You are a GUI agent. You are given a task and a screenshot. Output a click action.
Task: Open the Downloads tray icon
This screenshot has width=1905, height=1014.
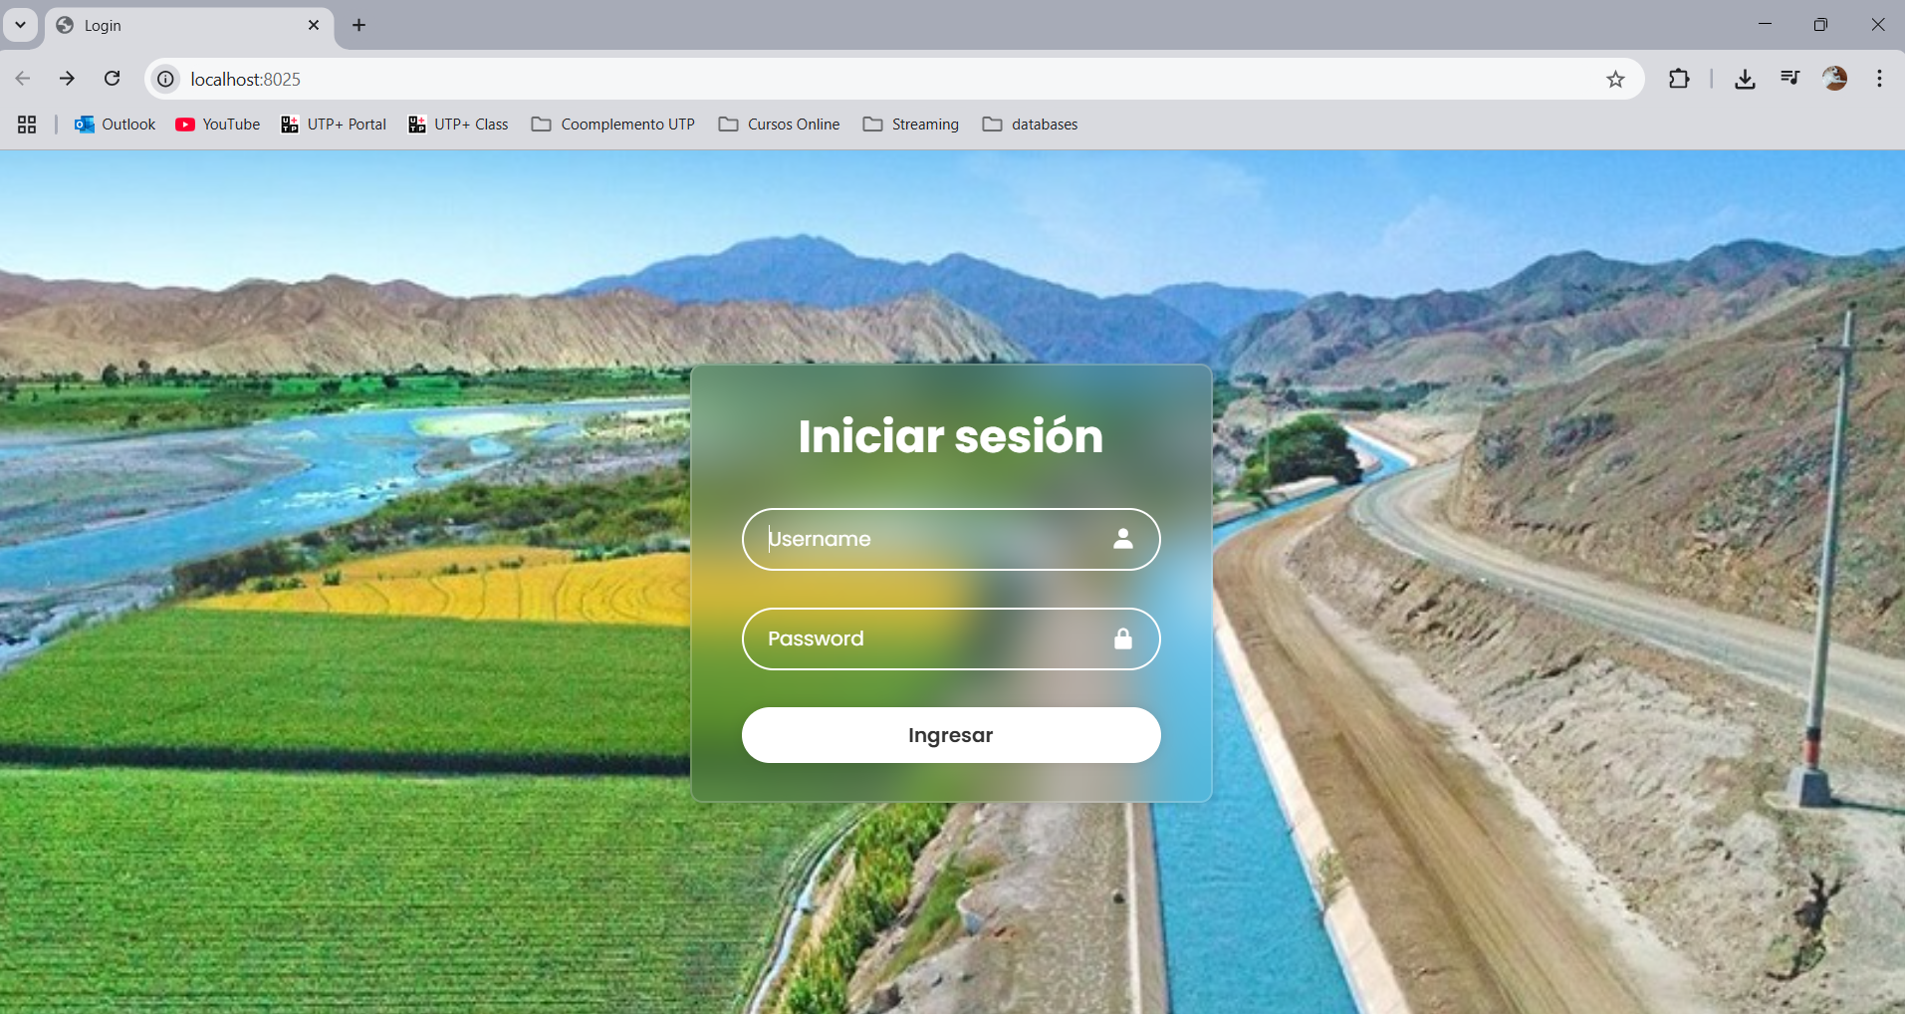(1745, 79)
